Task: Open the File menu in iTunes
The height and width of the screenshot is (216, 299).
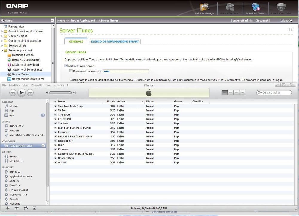Action: click(x=4, y=86)
